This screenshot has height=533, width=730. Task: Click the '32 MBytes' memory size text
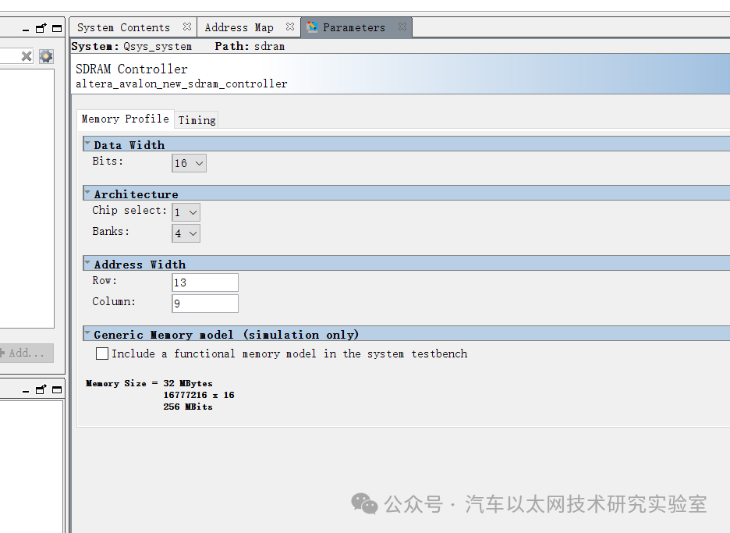click(188, 383)
